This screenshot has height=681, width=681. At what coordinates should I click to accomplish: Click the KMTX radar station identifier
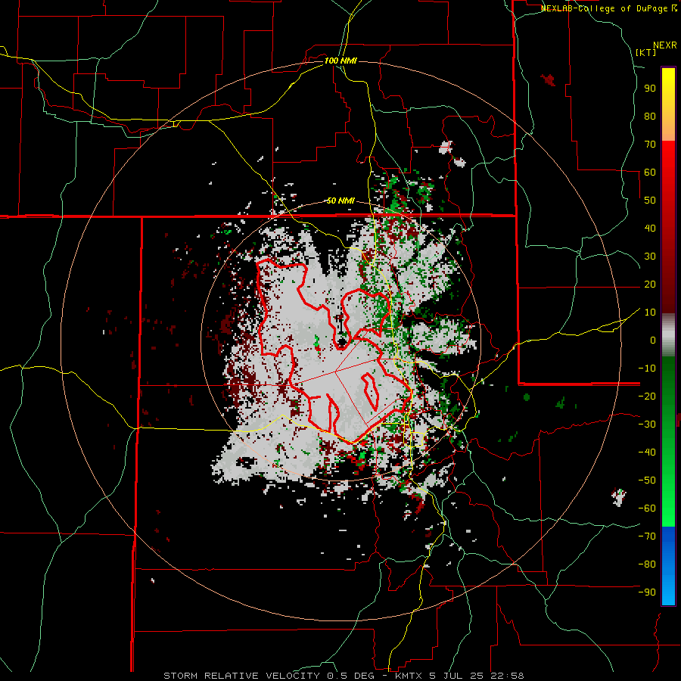[409, 676]
